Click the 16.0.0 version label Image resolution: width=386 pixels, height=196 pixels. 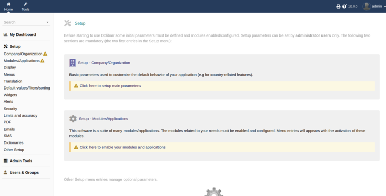[x=353, y=6]
